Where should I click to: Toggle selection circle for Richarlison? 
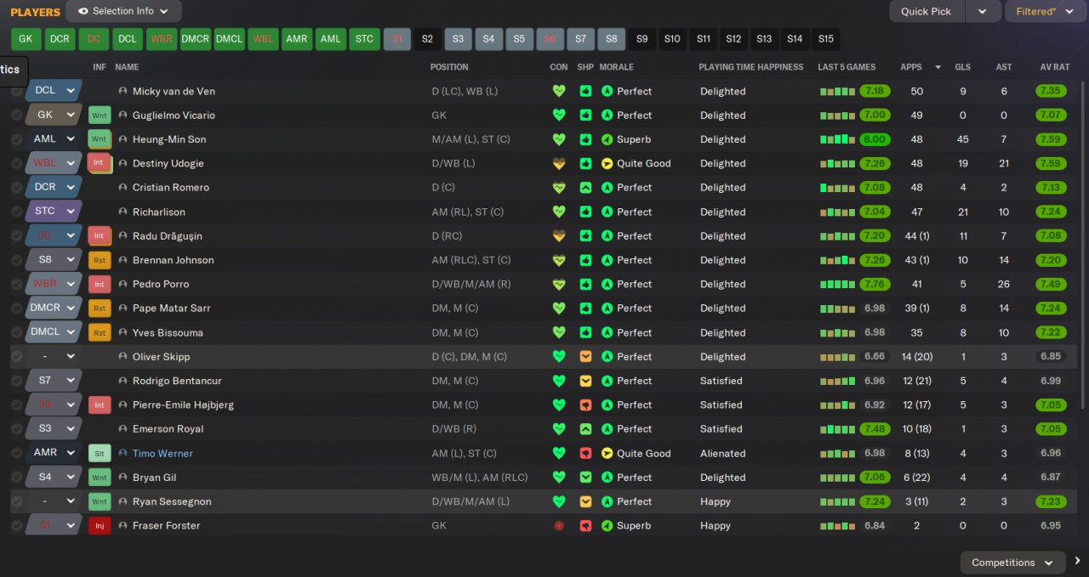tap(17, 212)
